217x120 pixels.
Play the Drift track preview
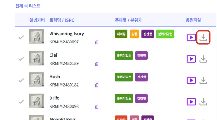tap(191, 102)
